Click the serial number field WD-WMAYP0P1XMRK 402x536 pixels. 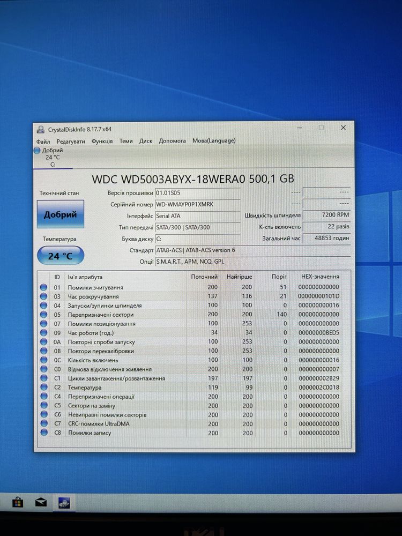(x=198, y=204)
